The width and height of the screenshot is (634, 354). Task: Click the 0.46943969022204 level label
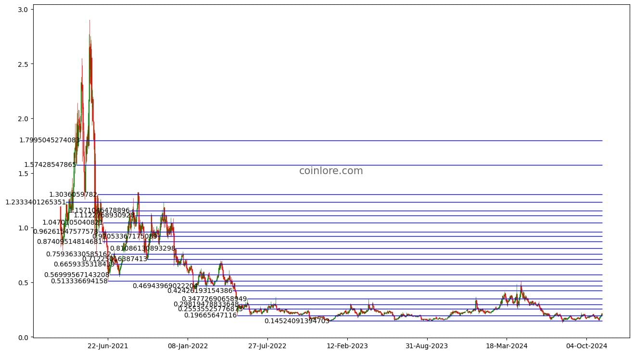[165, 286]
